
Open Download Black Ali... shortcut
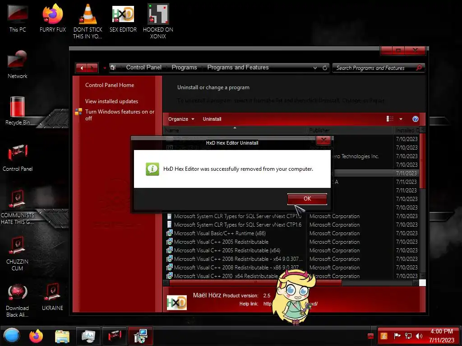click(18, 300)
